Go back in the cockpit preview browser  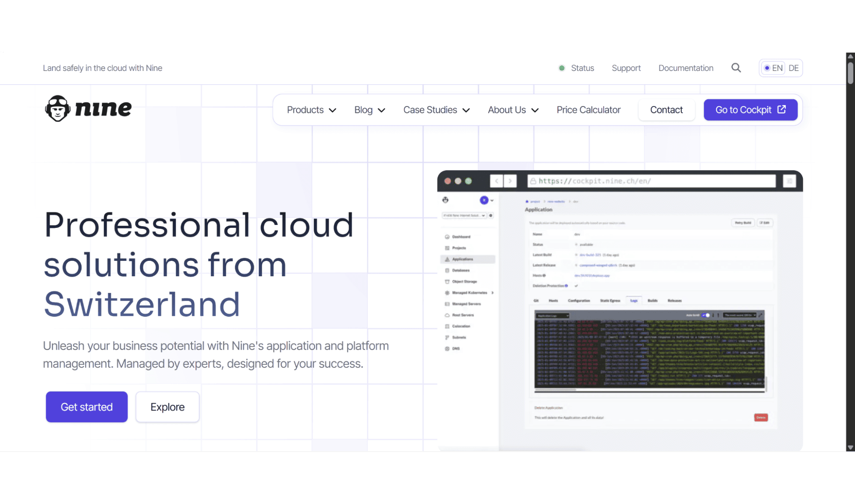click(497, 181)
